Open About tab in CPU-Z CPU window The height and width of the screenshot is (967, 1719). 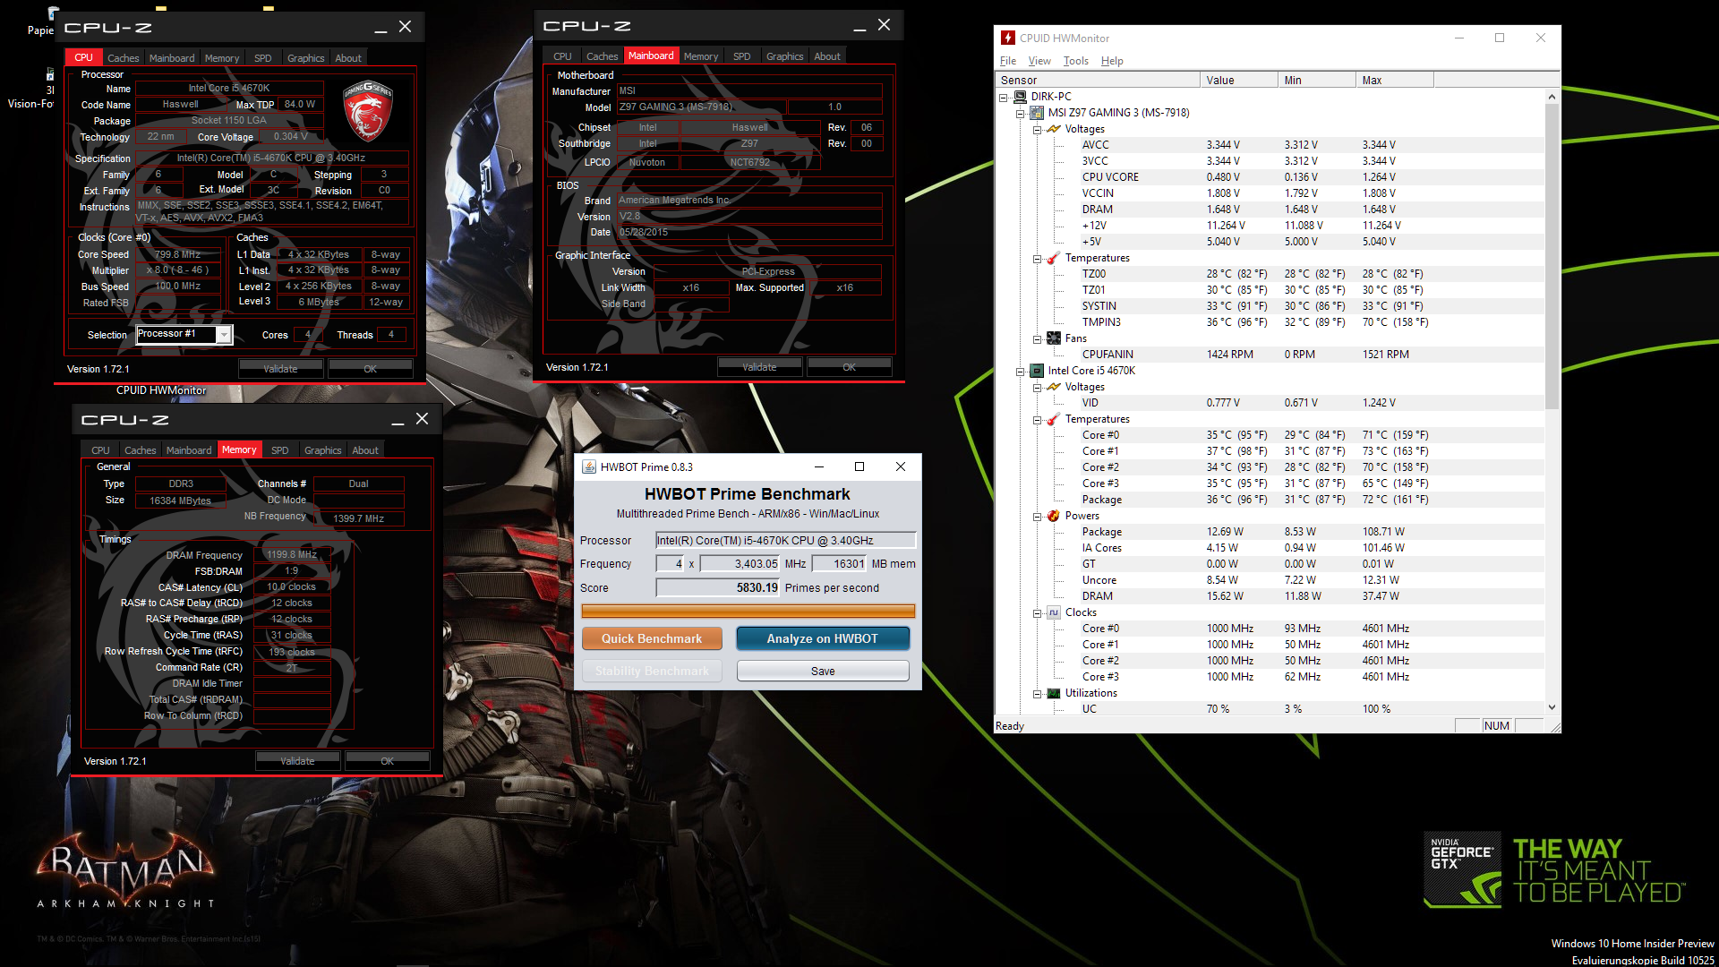click(348, 58)
